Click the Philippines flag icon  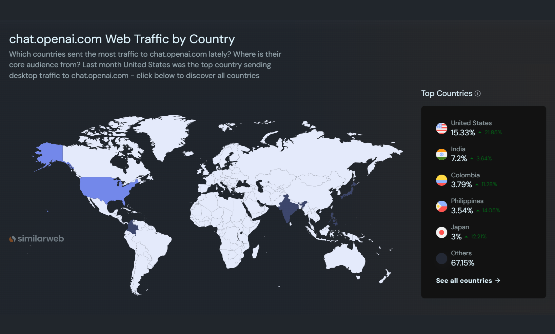[x=441, y=206]
